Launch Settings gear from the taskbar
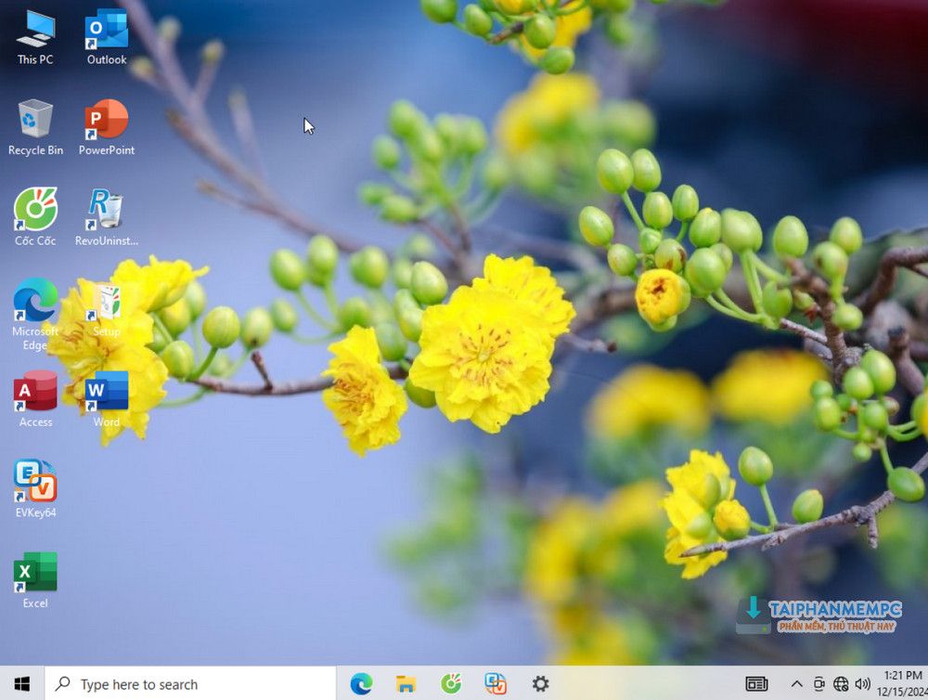Image resolution: width=928 pixels, height=700 pixels. click(x=540, y=684)
